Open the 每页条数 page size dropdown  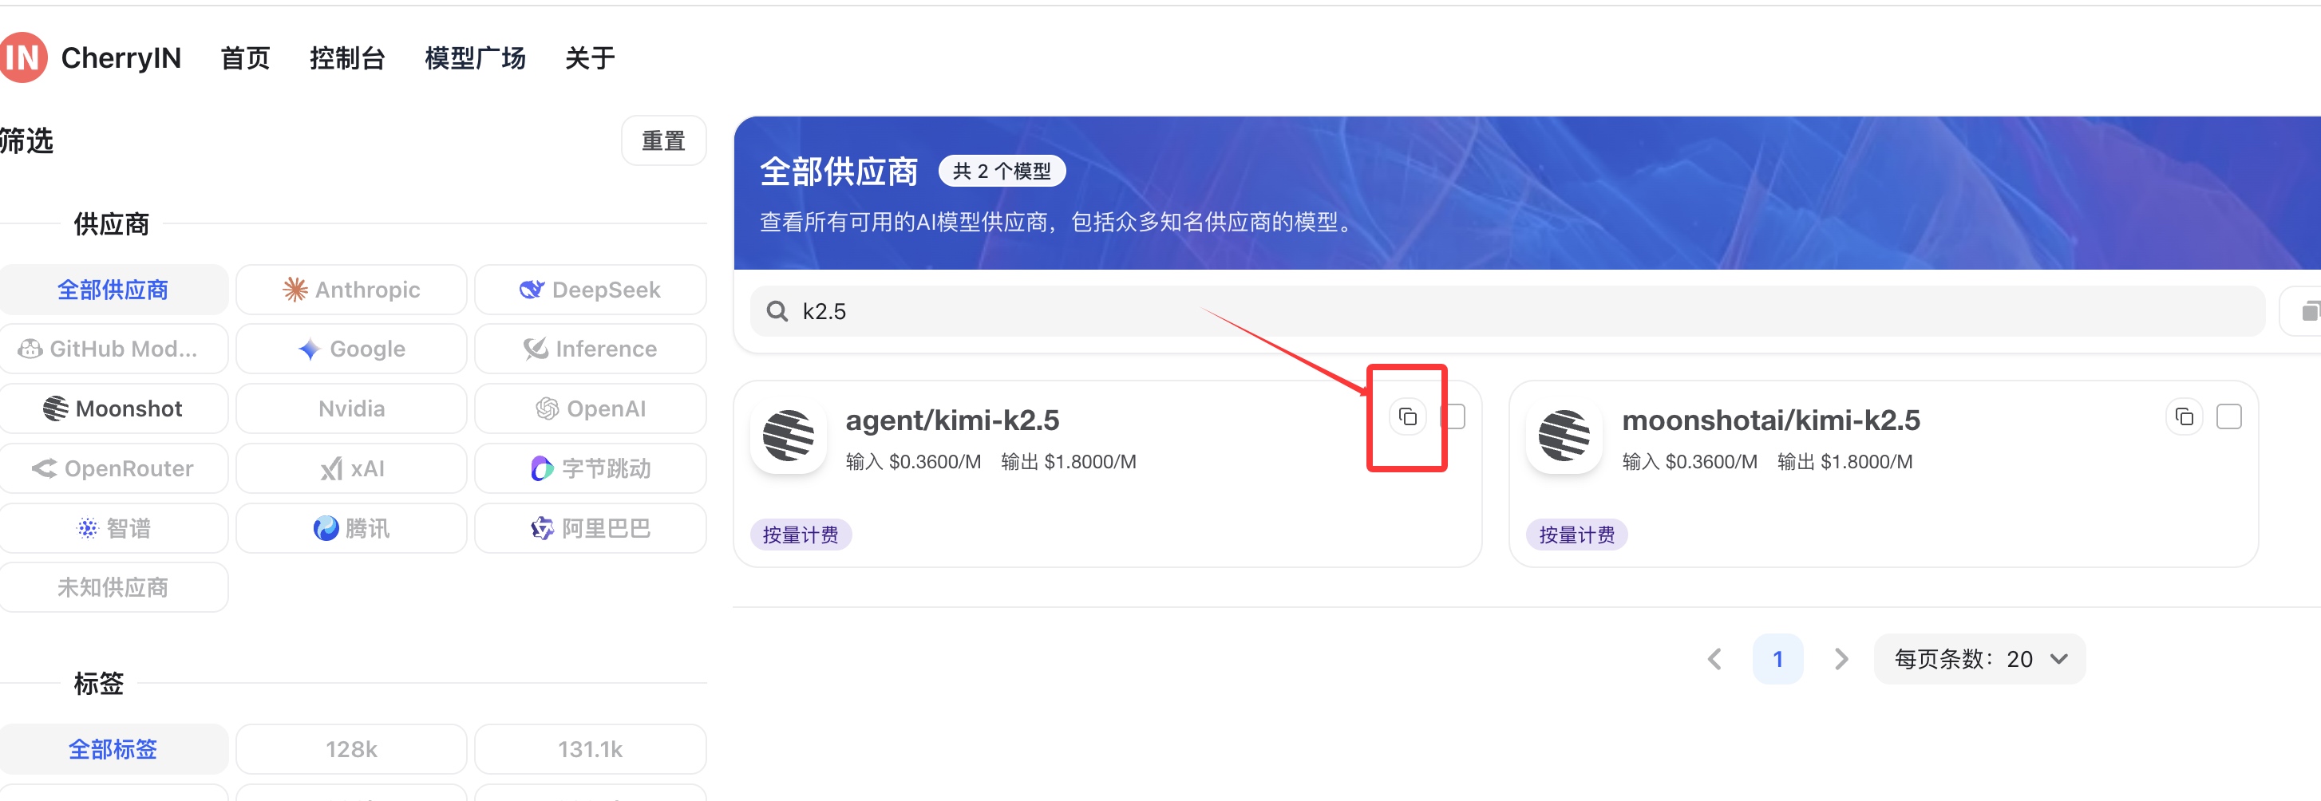[x=1979, y=660]
